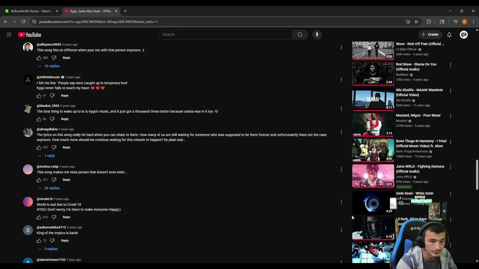Click the Create button
Viewport: 479px width, 269px height.
point(430,35)
